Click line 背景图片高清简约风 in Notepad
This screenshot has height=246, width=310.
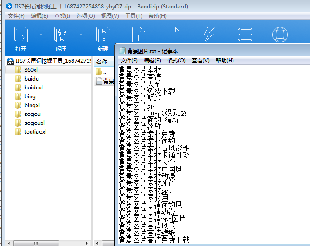151,205
